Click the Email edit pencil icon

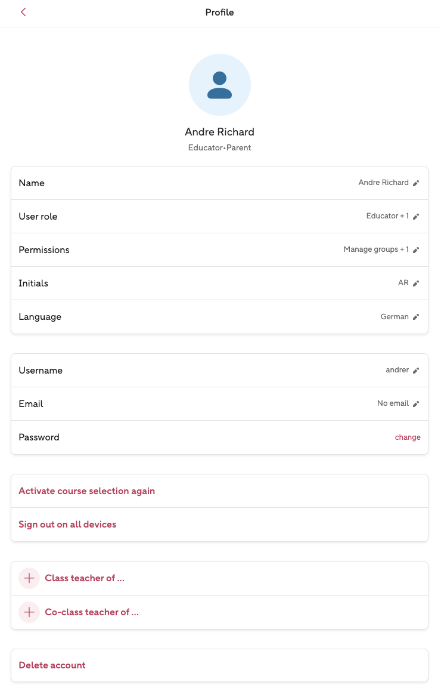point(416,404)
